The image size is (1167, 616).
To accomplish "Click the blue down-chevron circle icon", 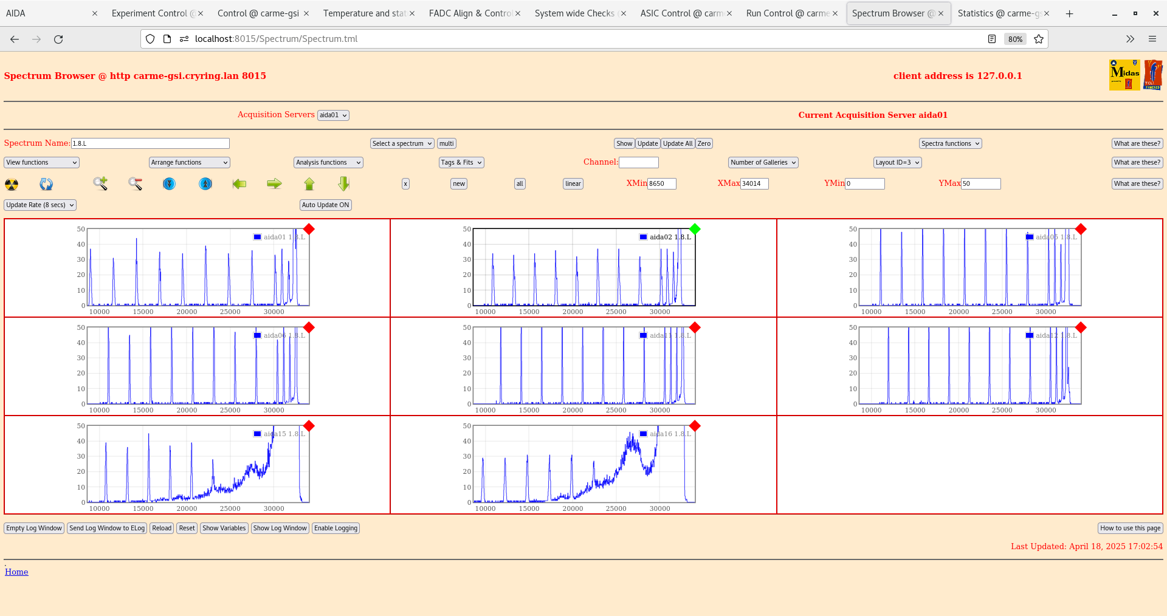I will [170, 183].
